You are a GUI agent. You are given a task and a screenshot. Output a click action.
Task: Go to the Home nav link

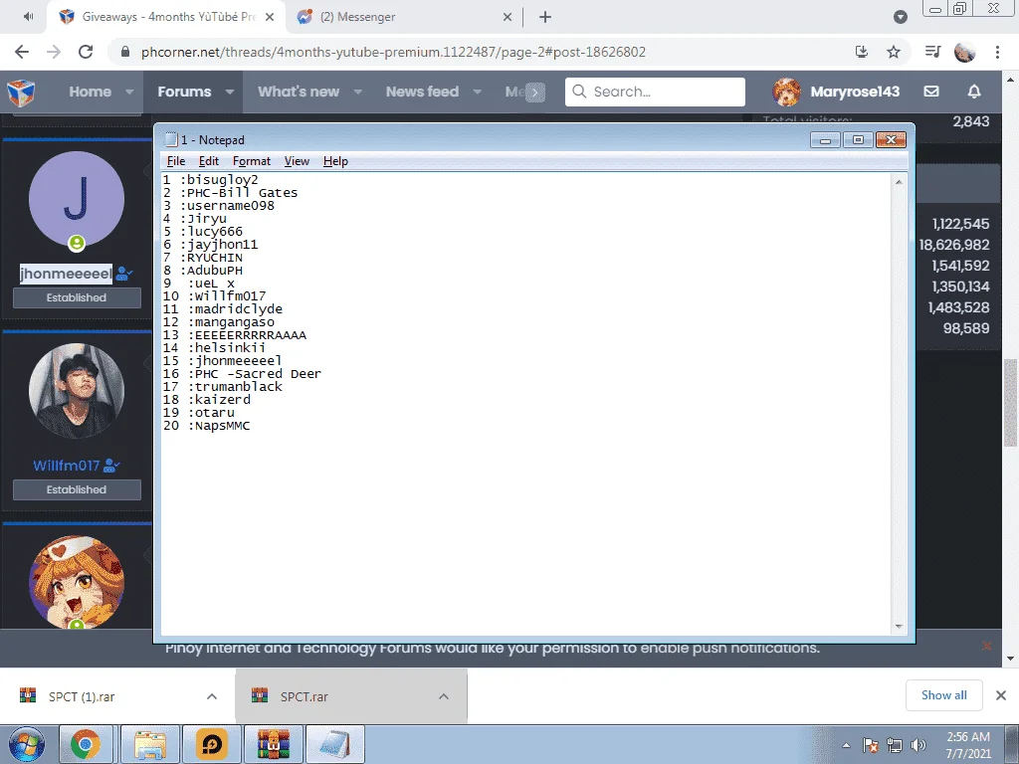[90, 93]
